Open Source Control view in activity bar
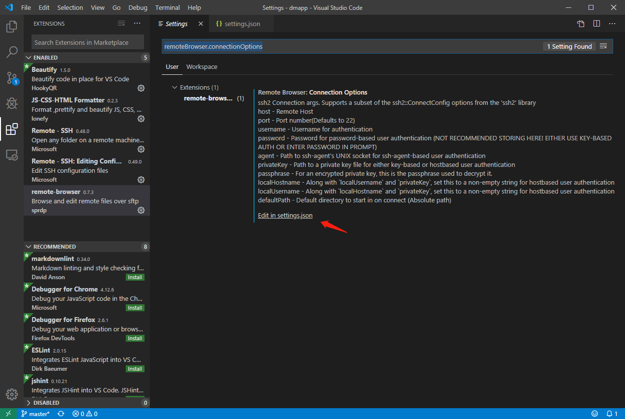Screen dimensions: 625x419 [12, 78]
